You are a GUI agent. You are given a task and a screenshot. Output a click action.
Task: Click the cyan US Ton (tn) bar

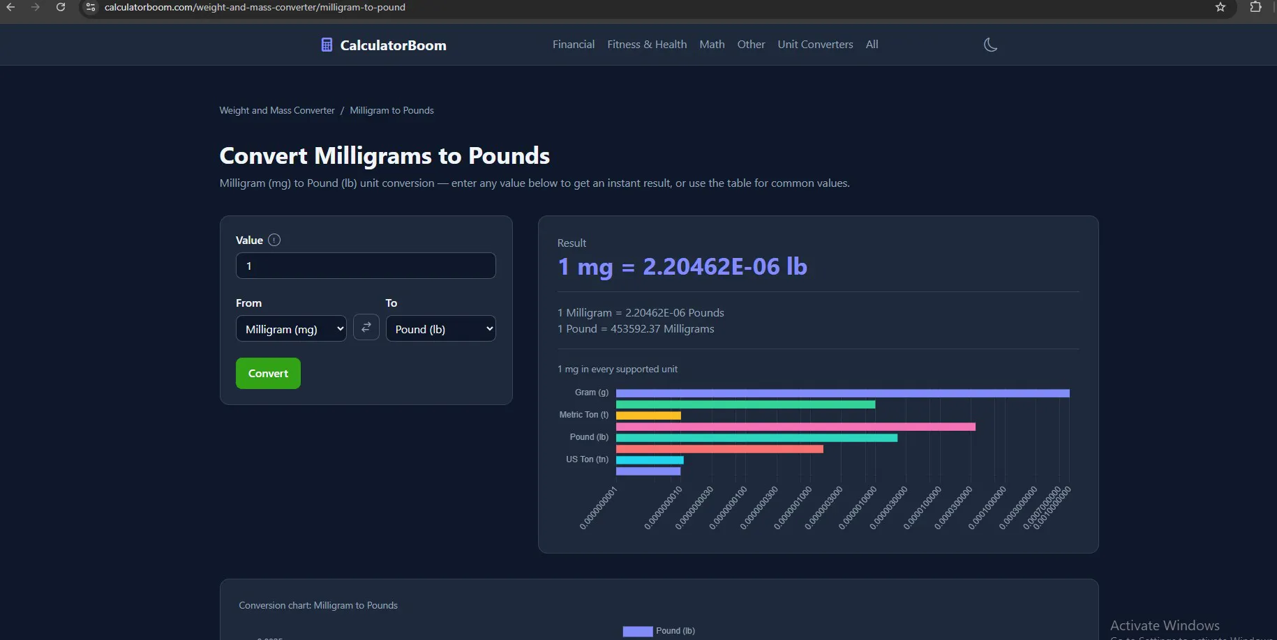click(650, 460)
